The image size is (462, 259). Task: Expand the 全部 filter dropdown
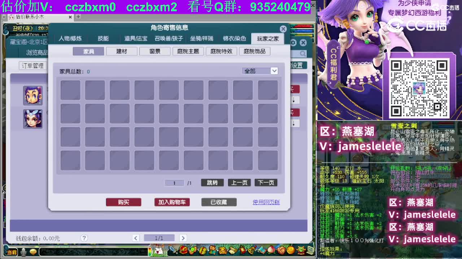pos(274,71)
